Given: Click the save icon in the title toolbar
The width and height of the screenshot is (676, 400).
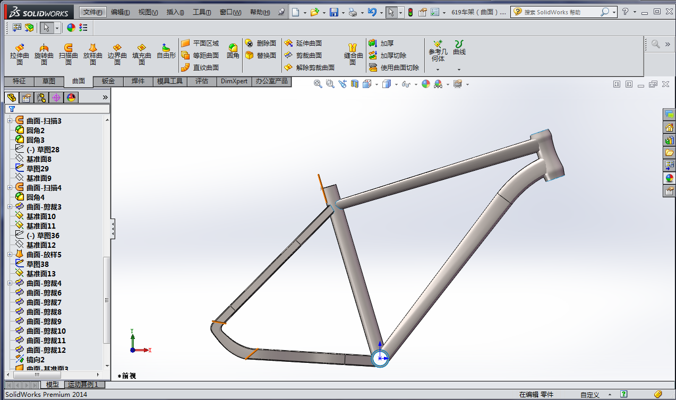Looking at the screenshot, I should (x=334, y=12).
